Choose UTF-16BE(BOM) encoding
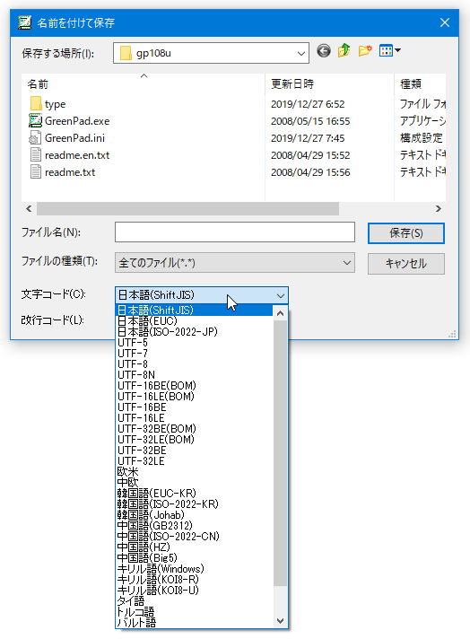470x639 pixels. coord(195,386)
